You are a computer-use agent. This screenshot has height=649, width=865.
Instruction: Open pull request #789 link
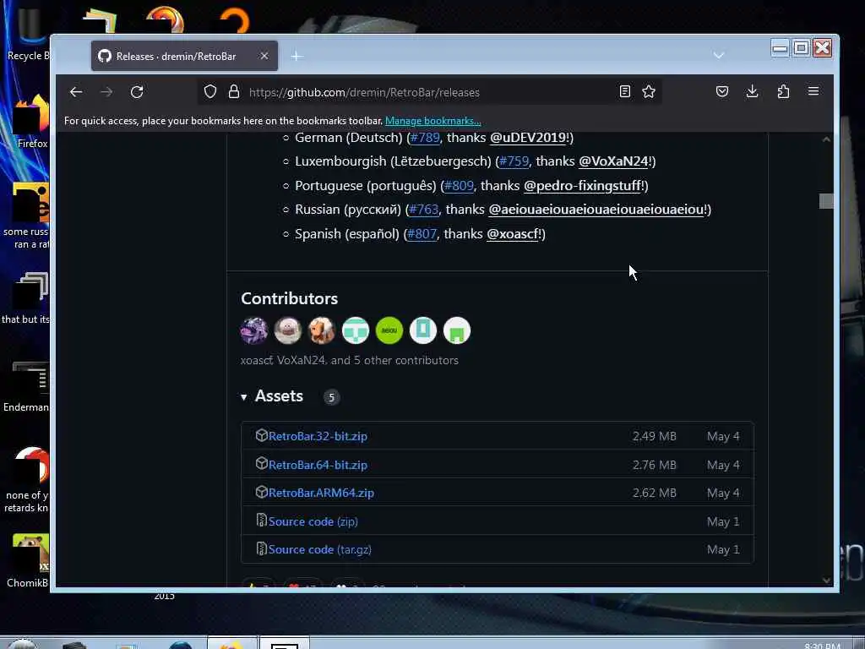(x=425, y=138)
